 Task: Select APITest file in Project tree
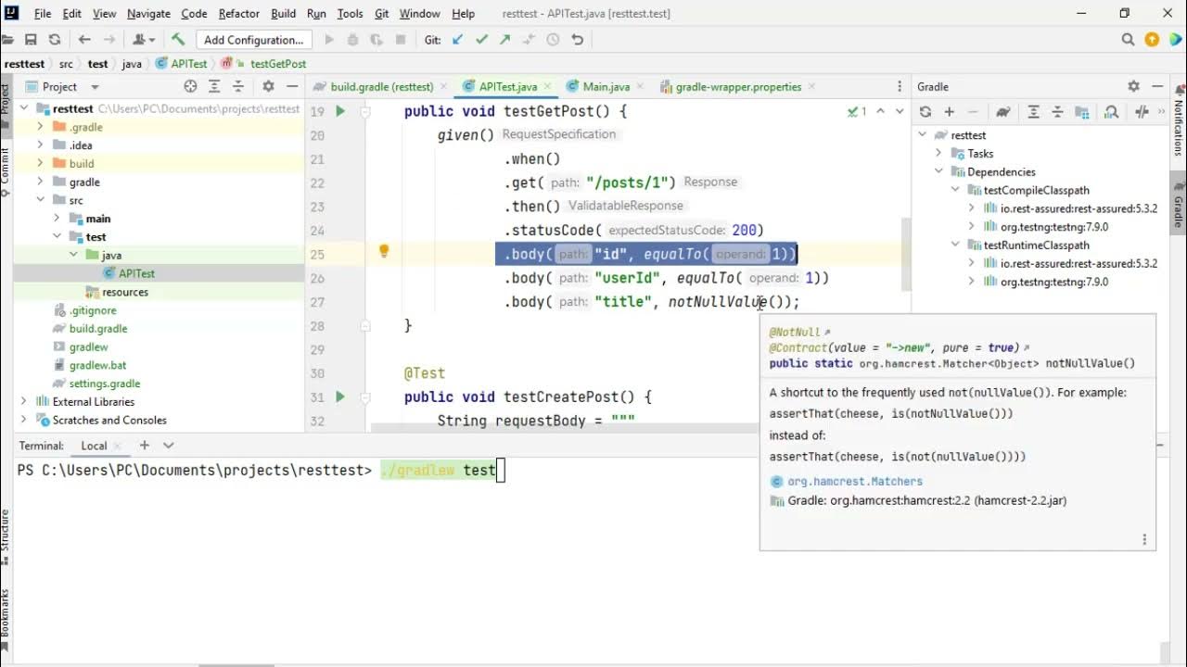(136, 273)
